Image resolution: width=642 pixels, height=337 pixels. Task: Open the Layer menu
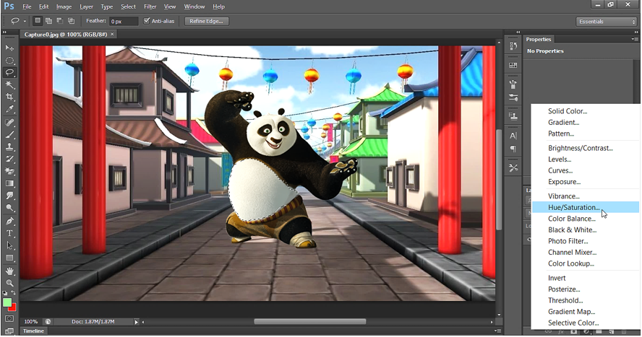pyautogui.click(x=86, y=6)
